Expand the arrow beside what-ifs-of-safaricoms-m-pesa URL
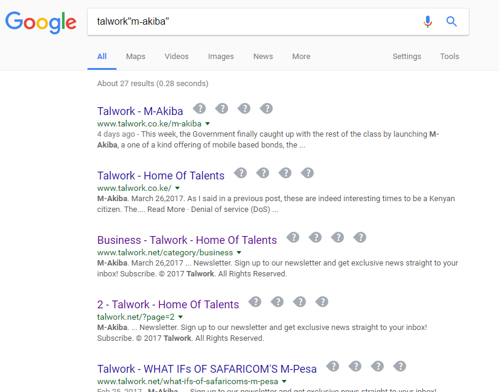This screenshot has width=499, height=392. pyautogui.click(x=284, y=382)
